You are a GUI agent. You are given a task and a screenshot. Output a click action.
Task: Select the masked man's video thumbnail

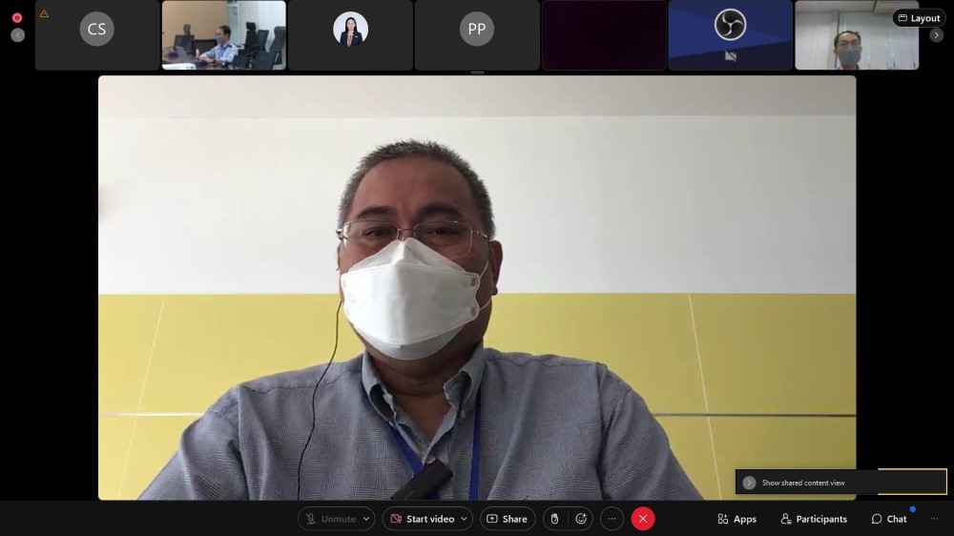[857, 34]
